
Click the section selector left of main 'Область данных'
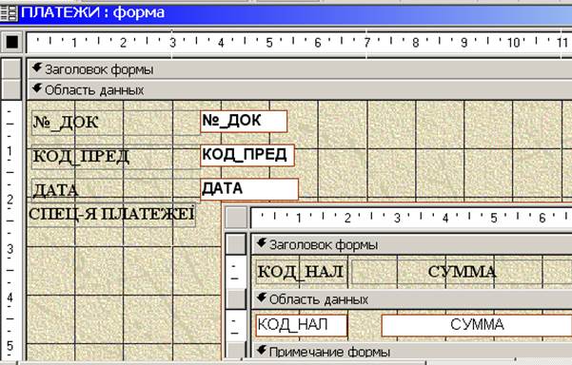tap(11, 89)
